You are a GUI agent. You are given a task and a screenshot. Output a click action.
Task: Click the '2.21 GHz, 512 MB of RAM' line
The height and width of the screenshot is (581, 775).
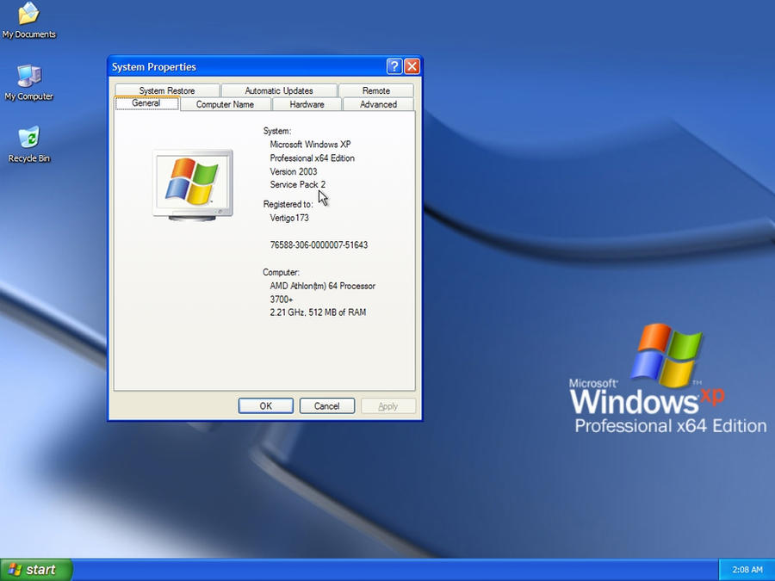click(318, 312)
